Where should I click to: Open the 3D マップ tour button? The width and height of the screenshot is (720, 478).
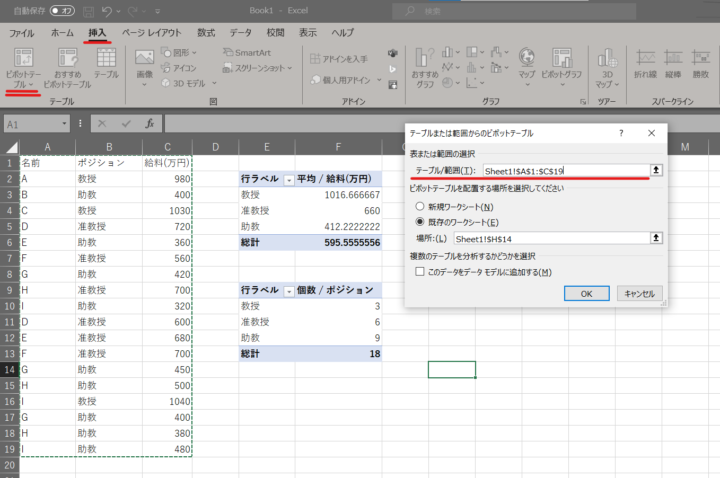(x=607, y=68)
